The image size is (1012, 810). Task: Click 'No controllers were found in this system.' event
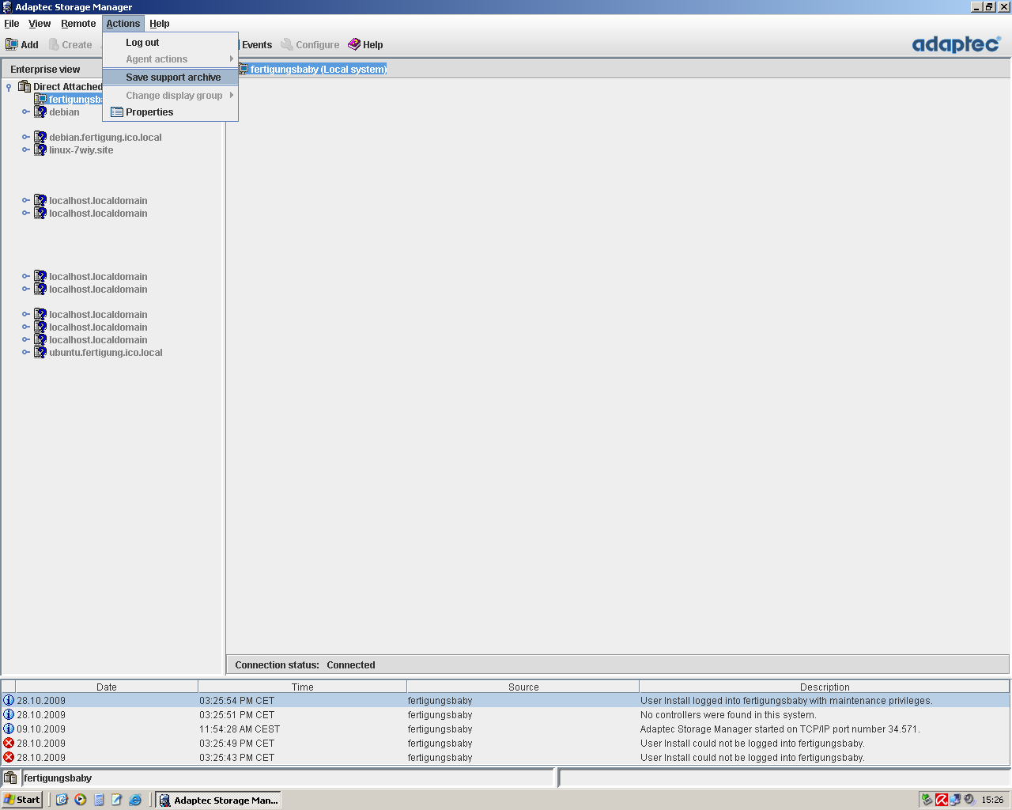pyautogui.click(x=728, y=714)
